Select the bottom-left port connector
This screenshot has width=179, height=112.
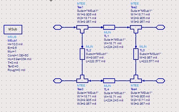tap(58, 81)
